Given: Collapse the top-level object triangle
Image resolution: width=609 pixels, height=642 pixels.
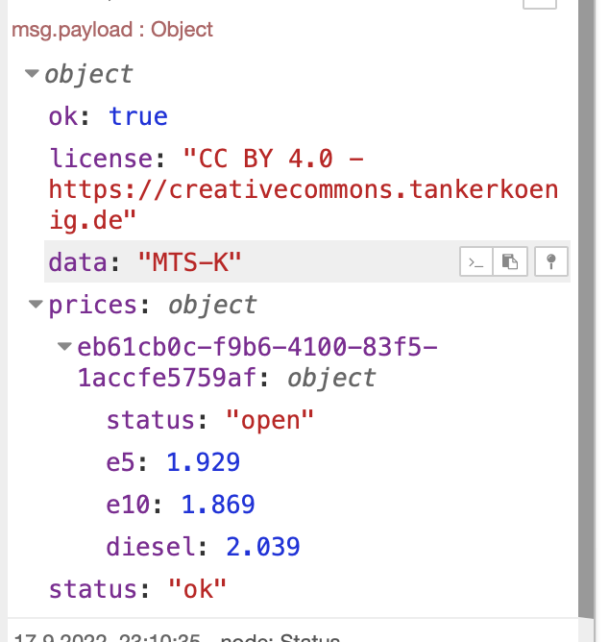Looking at the screenshot, I should [x=33, y=74].
